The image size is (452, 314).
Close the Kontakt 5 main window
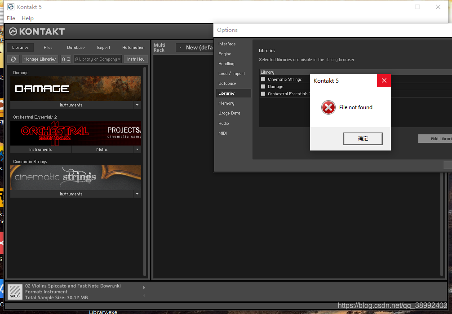click(x=438, y=7)
